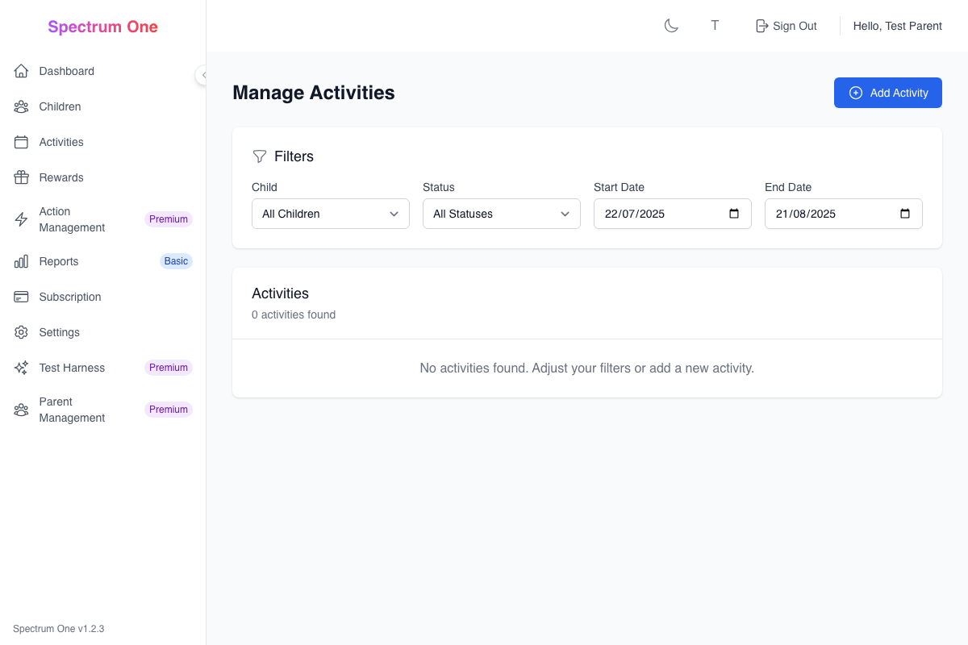Select the Test Harness sparkles icon
The image size is (968, 645).
(x=21, y=368)
